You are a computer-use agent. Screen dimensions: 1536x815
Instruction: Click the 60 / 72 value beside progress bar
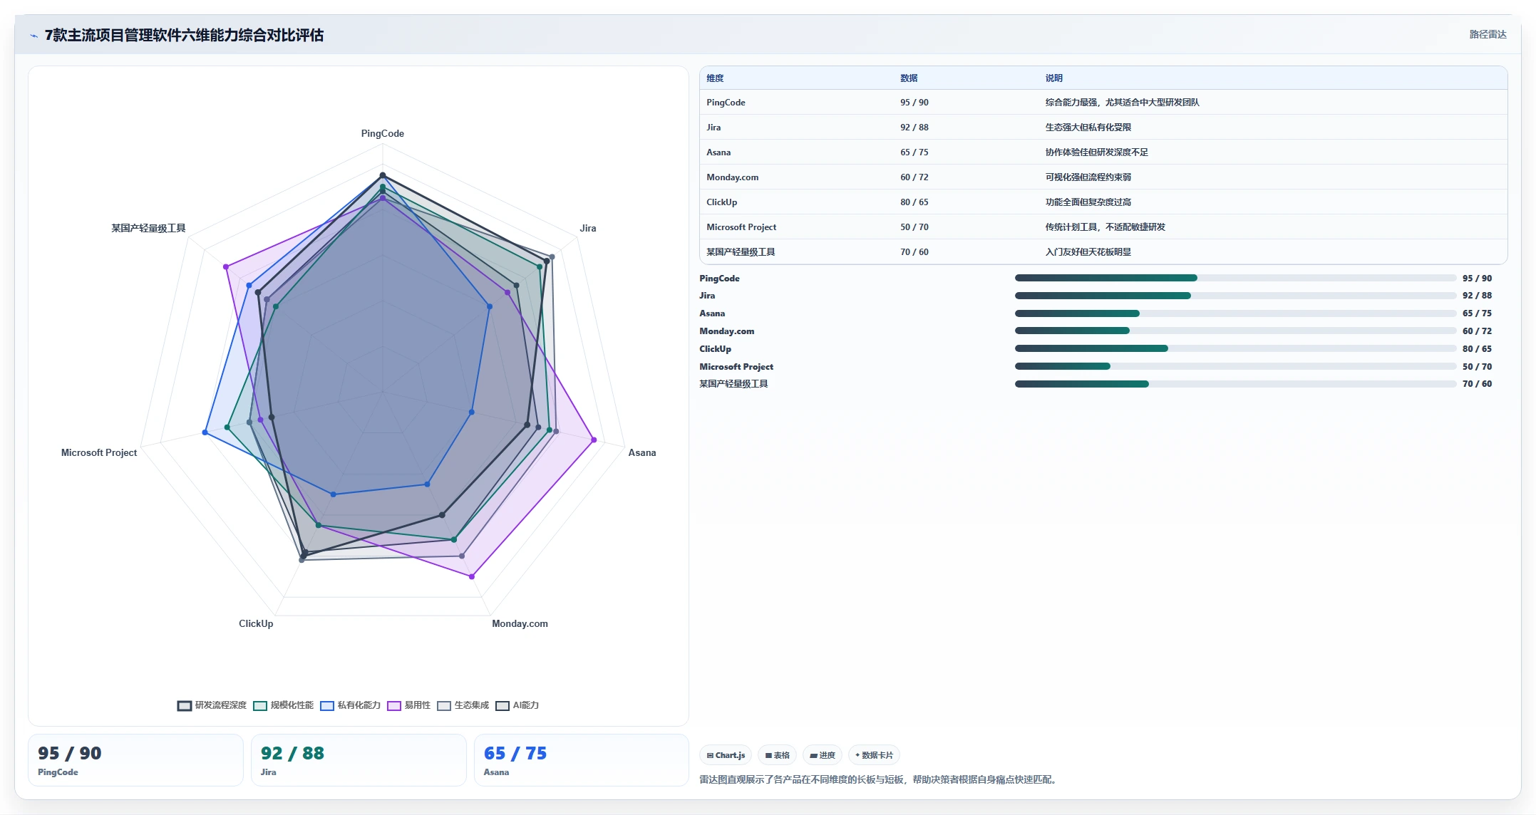[1477, 331]
